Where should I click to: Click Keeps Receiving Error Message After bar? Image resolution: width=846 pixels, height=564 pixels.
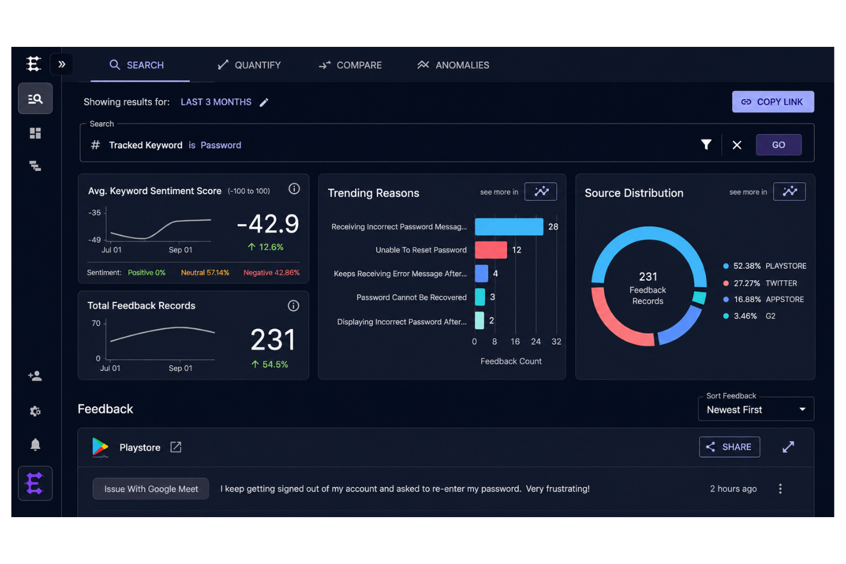tap(481, 274)
